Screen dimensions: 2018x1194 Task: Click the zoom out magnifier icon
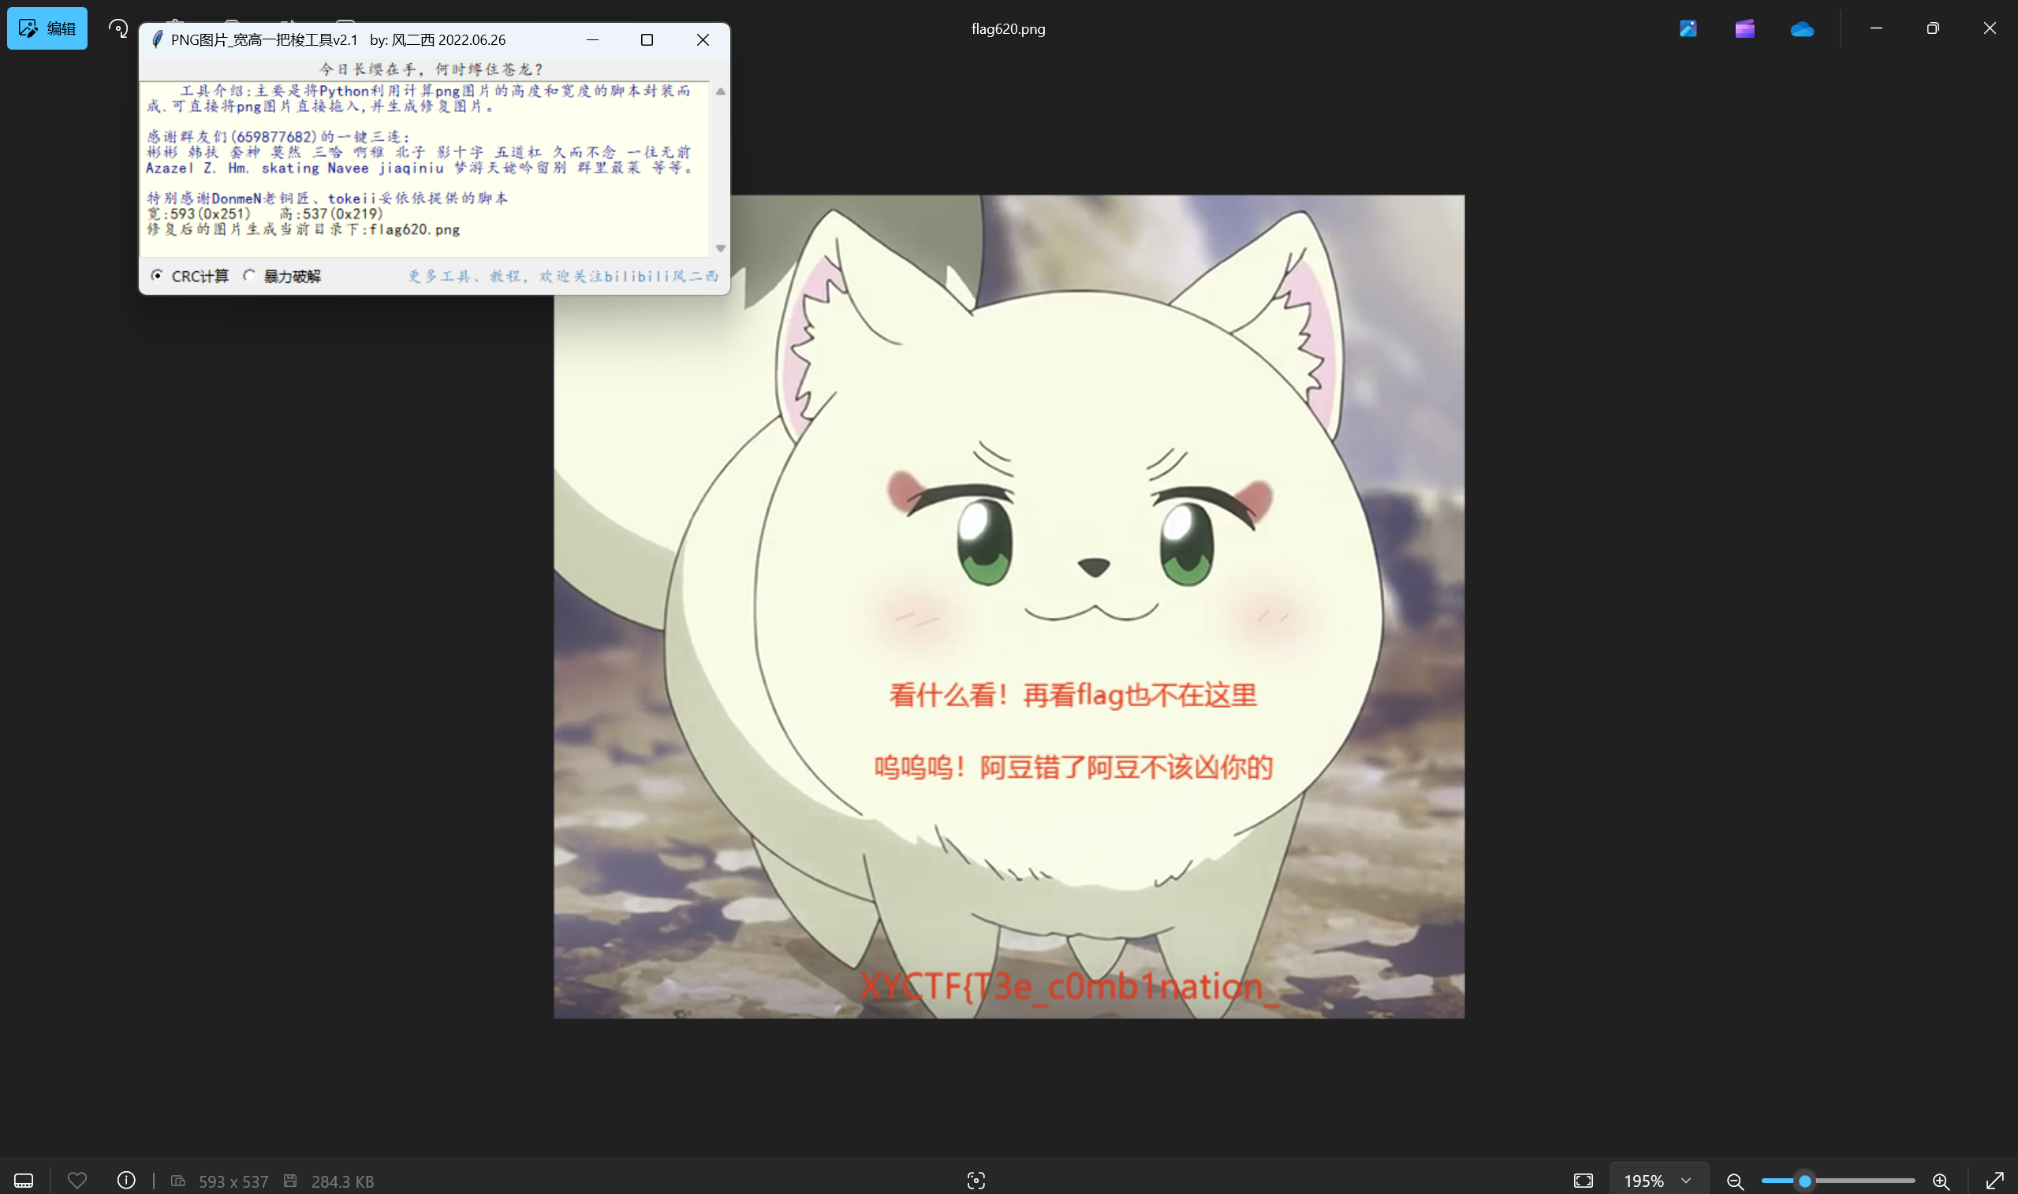tap(1735, 1181)
